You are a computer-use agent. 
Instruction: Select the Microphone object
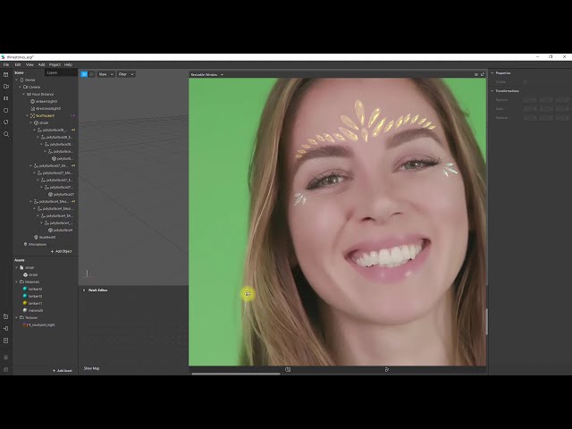(35, 244)
